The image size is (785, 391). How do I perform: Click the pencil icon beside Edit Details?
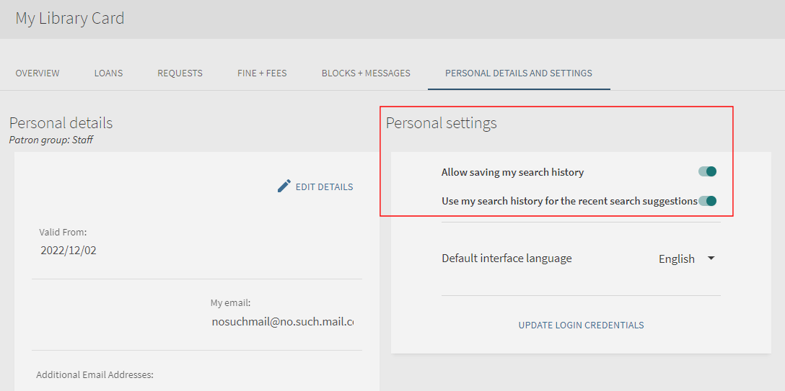(x=284, y=186)
